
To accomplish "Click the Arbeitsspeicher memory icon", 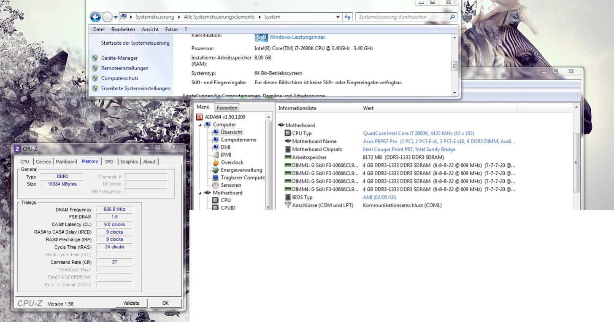I will [x=288, y=157].
